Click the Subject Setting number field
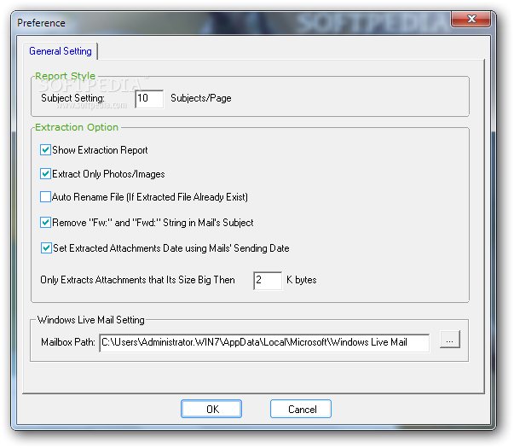Screen dimensions: 514x448 click(149, 98)
